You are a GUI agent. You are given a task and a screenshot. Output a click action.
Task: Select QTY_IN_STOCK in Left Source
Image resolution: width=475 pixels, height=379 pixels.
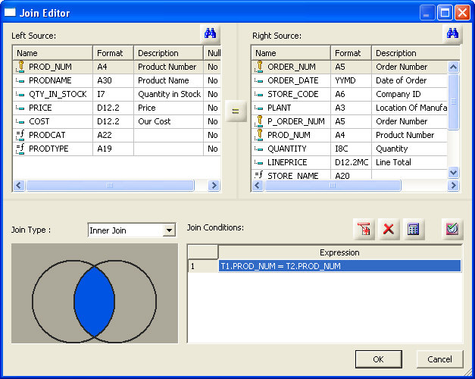(58, 94)
